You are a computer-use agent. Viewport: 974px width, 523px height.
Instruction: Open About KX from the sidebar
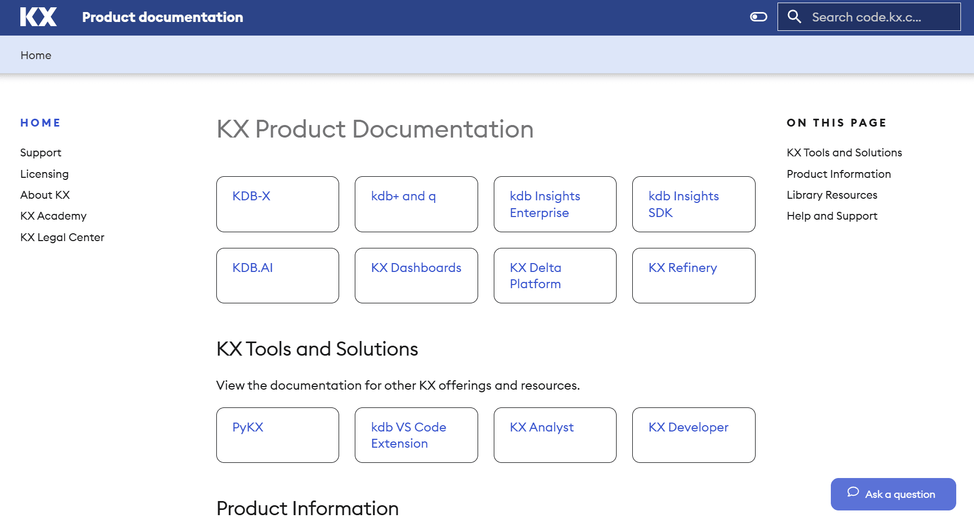(x=45, y=195)
